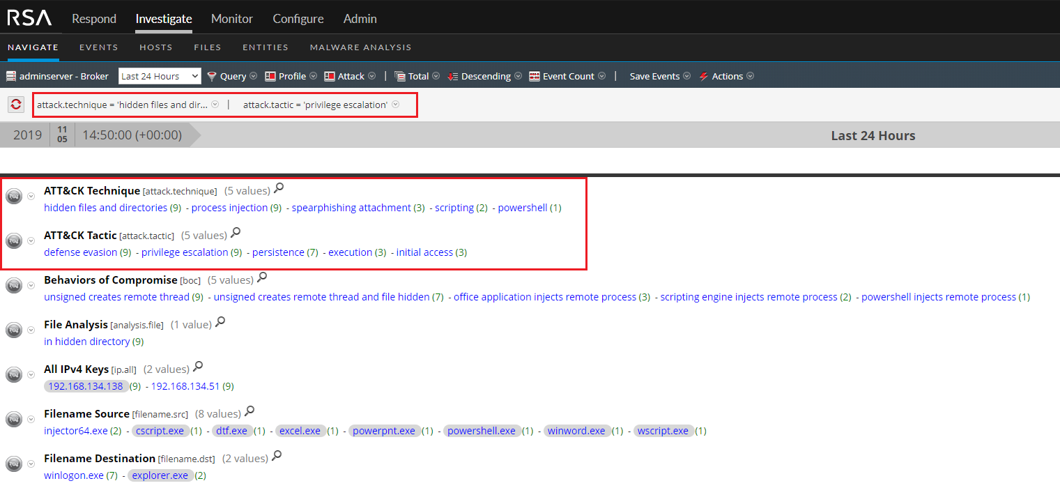
Task: Click the round icon left of All IPv4 Keys
Action: [x=14, y=374]
